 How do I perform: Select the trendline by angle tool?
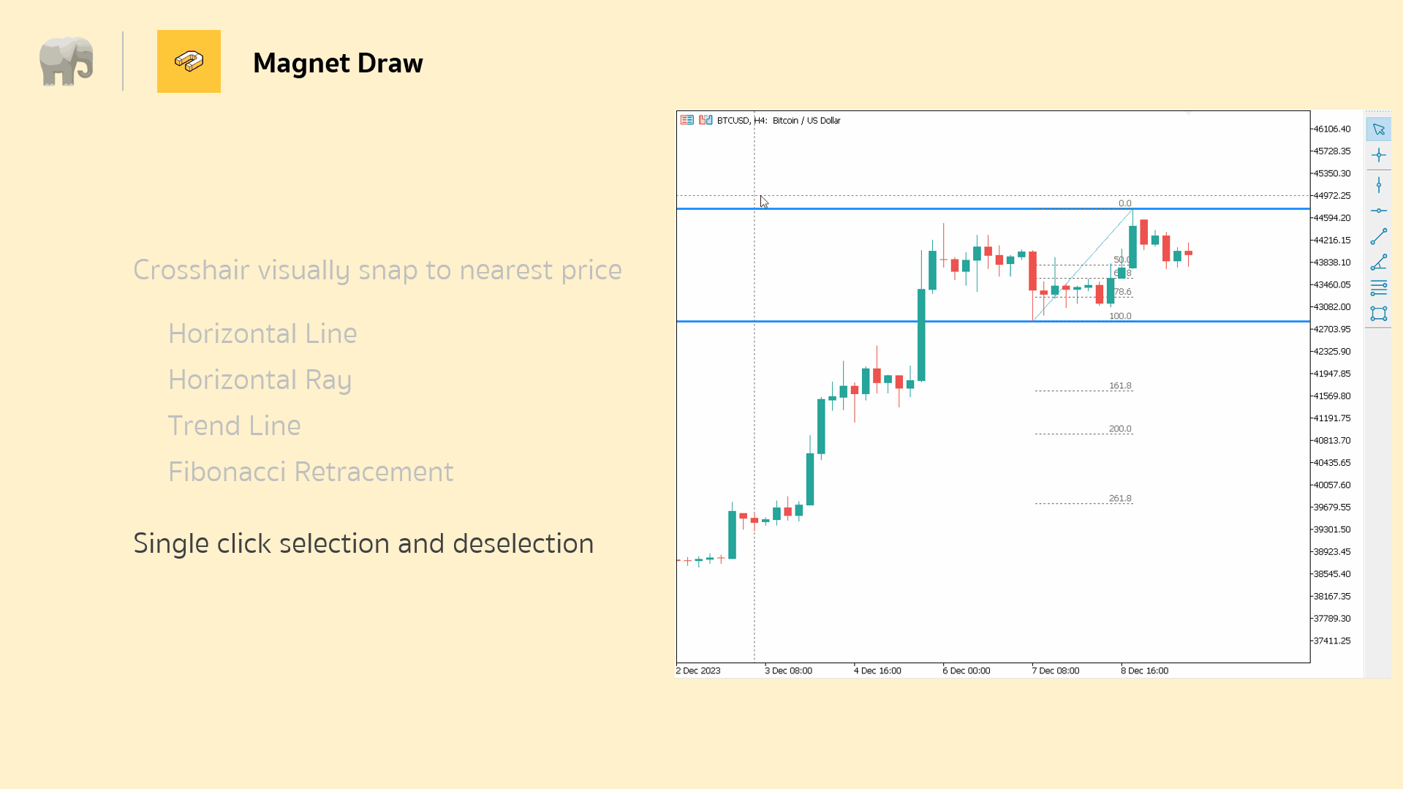[x=1378, y=263]
